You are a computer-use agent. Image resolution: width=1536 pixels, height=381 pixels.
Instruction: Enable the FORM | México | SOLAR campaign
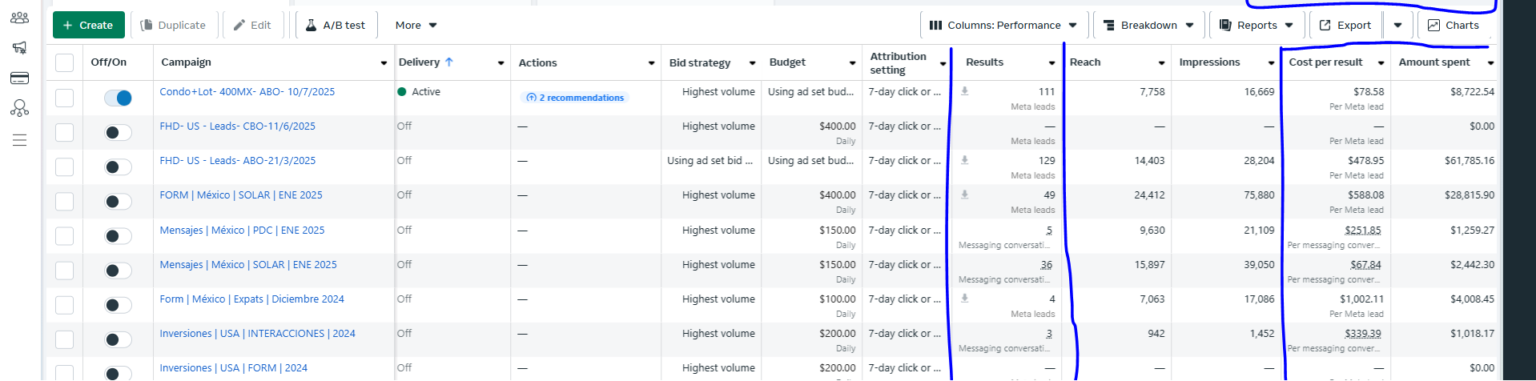tap(118, 202)
